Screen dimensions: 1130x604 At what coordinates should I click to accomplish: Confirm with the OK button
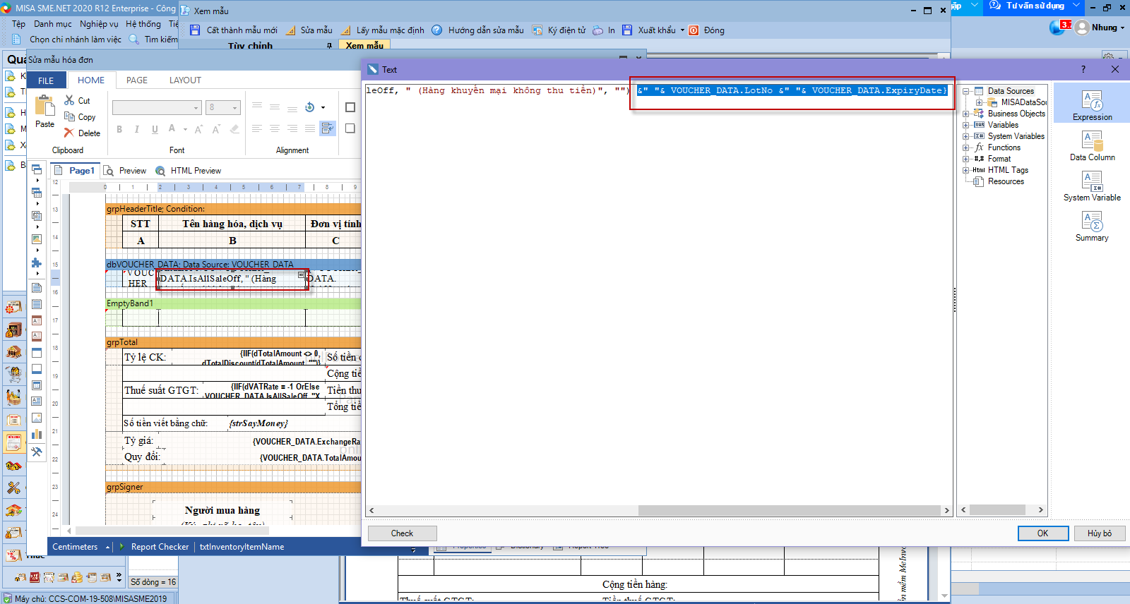point(1042,533)
